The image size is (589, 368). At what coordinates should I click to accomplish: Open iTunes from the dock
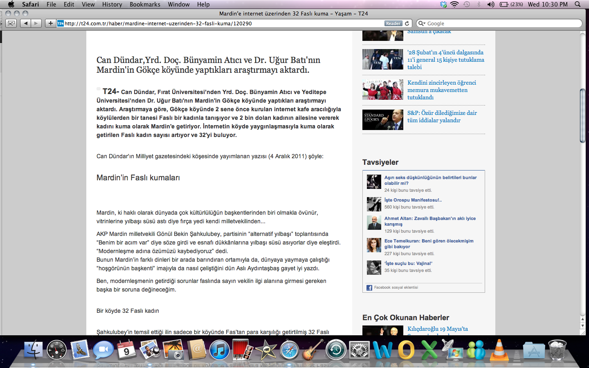click(x=219, y=350)
